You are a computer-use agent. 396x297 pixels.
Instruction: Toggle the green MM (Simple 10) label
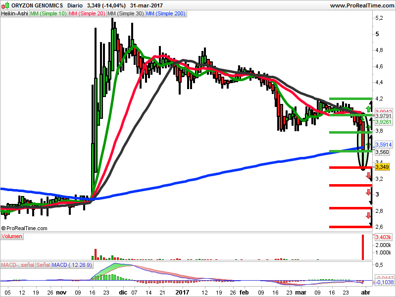[48, 14]
